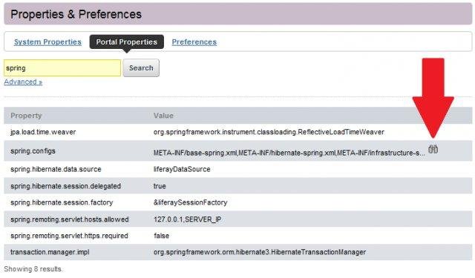Click the Property column header
475x278 pixels.
pos(26,116)
